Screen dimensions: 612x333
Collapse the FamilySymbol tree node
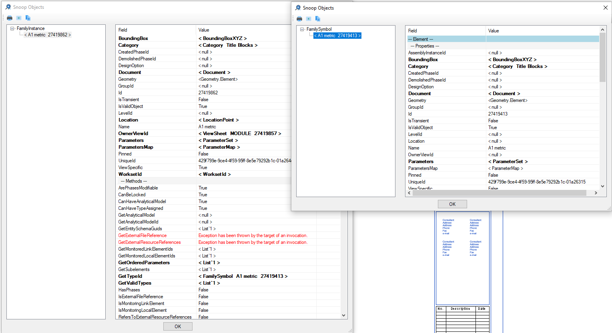pyautogui.click(x=302, y=29)
